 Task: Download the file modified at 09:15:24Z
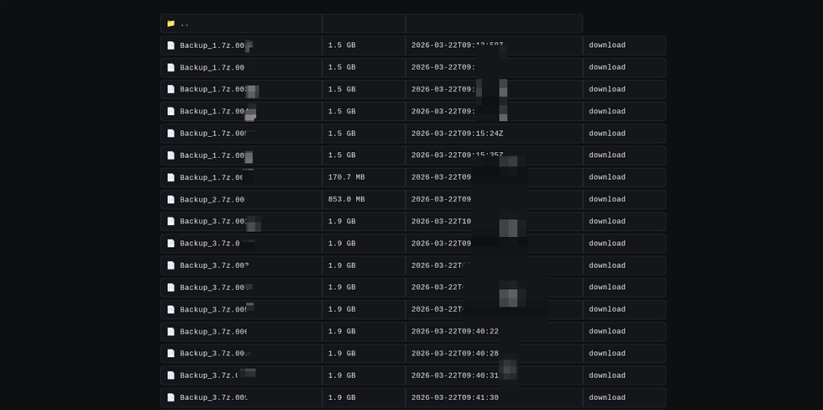point(606,134)
